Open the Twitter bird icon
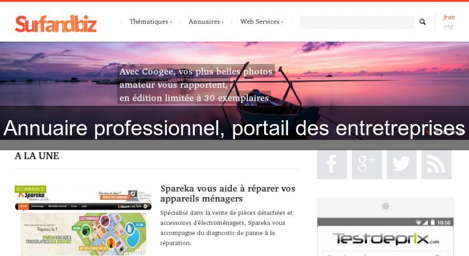This screenshot has width=469, height=256. click(x=401, y=165)
